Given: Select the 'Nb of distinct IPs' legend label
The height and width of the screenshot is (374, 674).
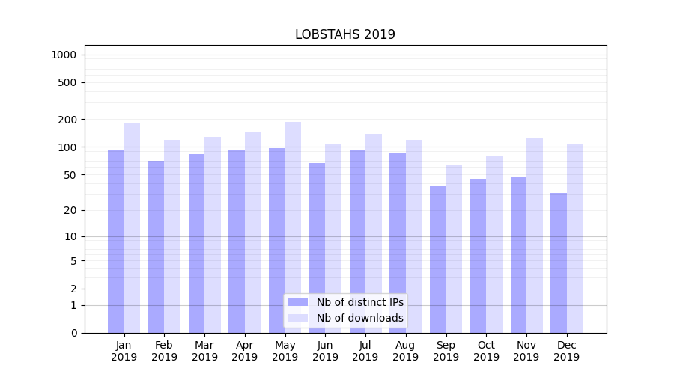Looking at the screenshot, I should click(359, 302).
